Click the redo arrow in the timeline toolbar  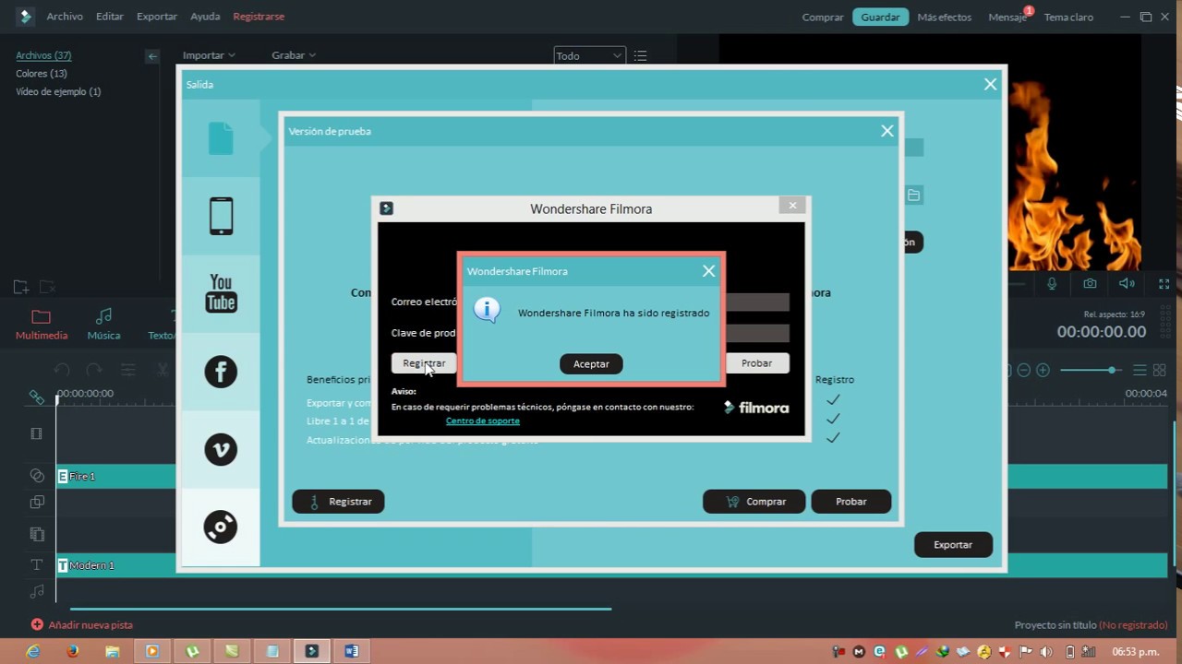click(94, 370)
